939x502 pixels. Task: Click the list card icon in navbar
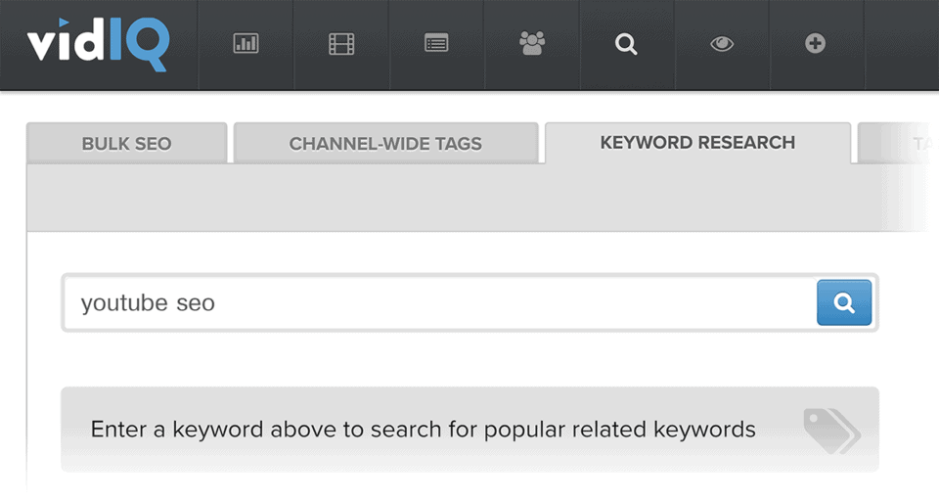click(436, 44)
